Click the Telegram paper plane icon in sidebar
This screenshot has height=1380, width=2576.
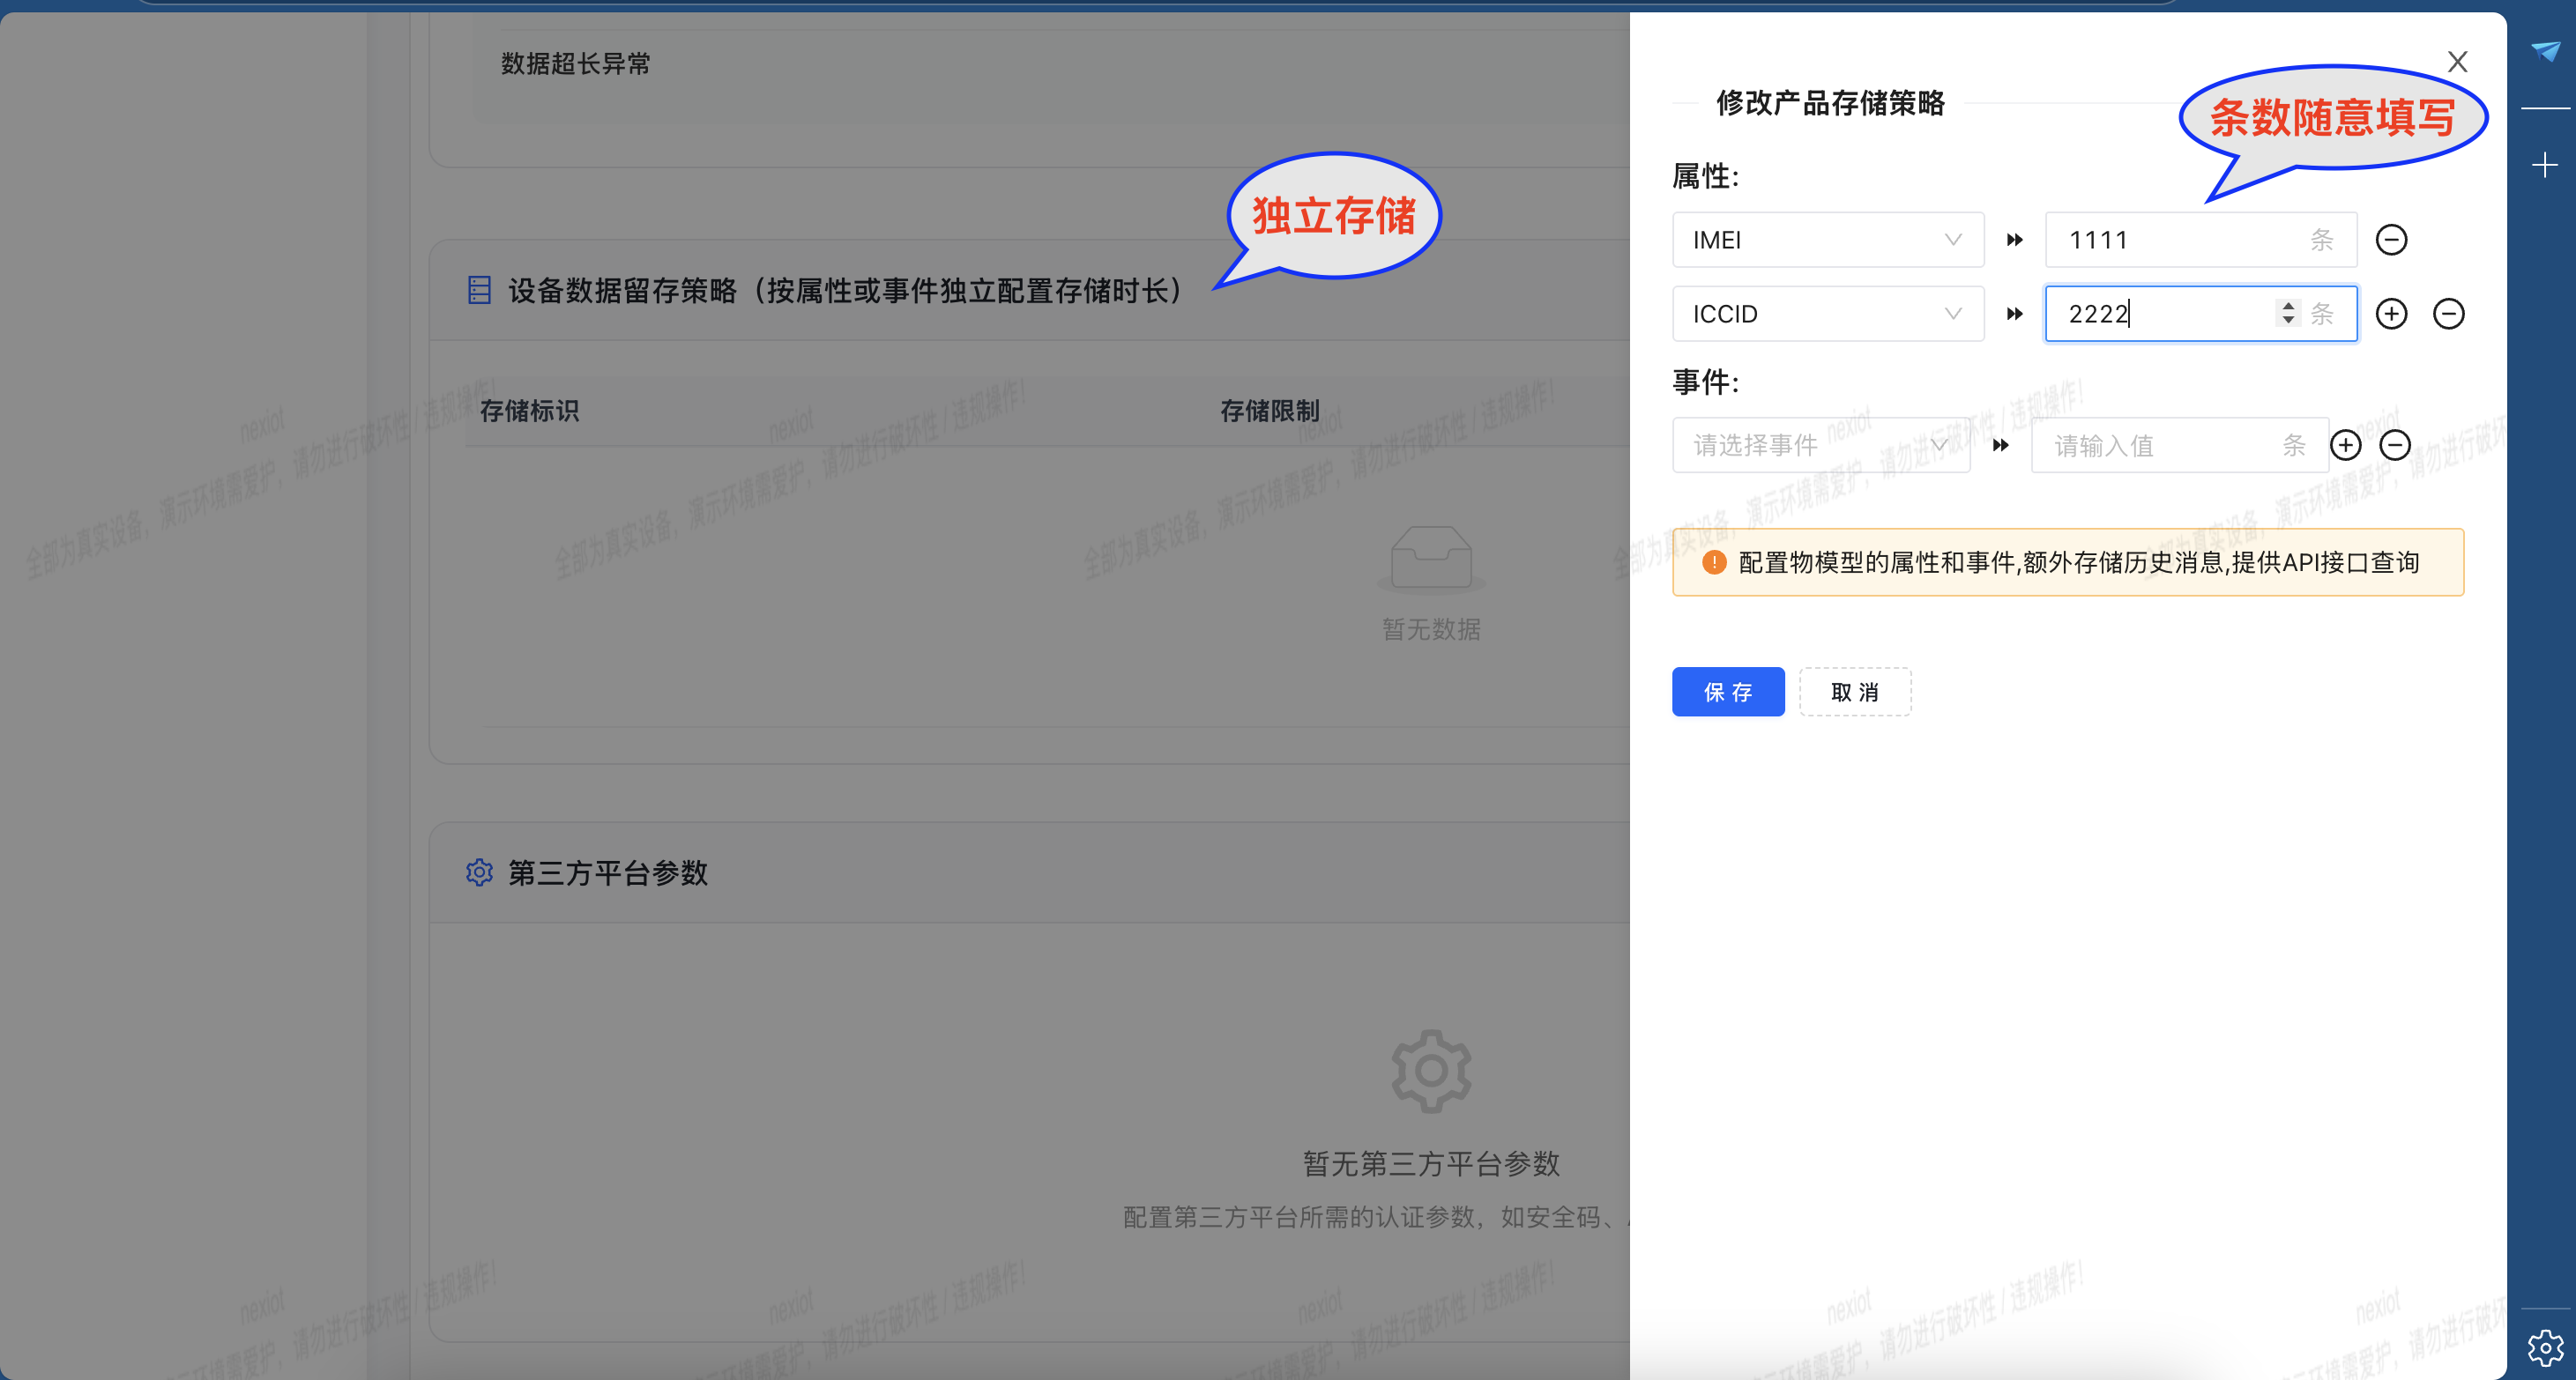click(2546, 52)
